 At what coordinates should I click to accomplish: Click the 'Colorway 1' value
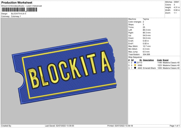16,16
